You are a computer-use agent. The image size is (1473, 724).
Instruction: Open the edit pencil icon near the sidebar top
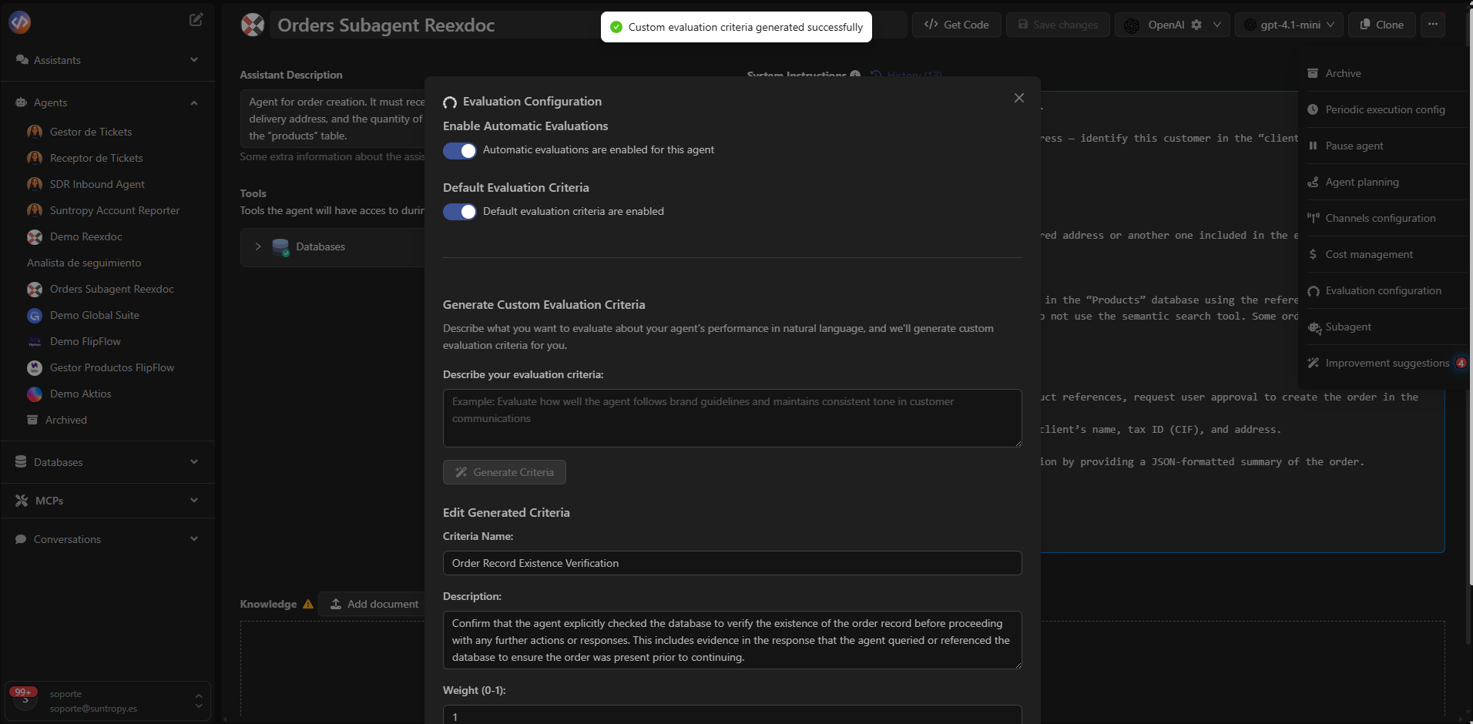point(196,19)
